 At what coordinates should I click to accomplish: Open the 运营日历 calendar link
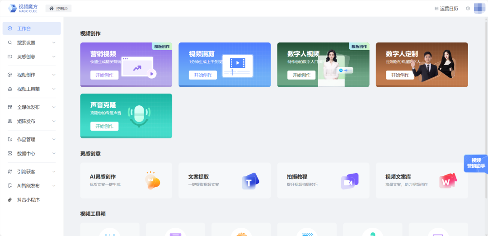click(x=446, y=9)
